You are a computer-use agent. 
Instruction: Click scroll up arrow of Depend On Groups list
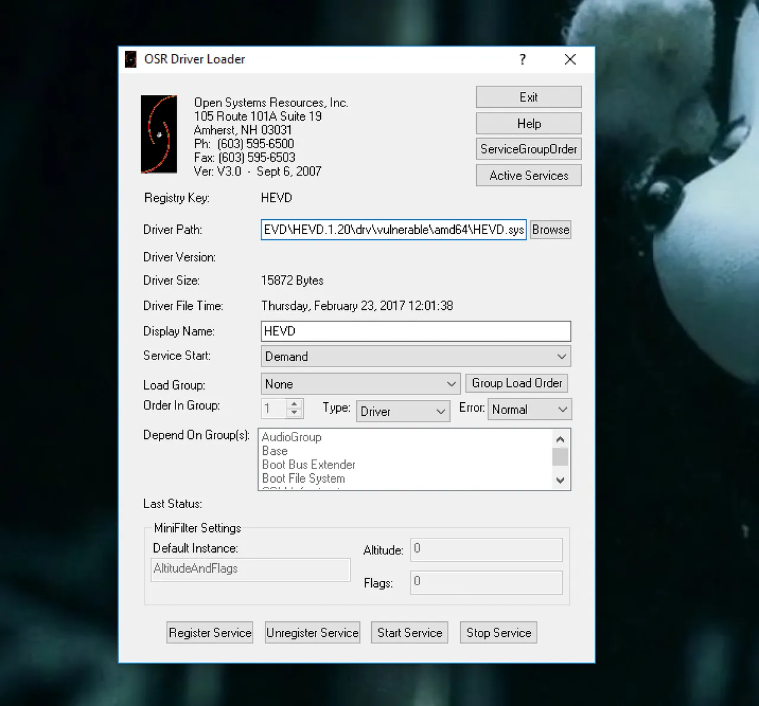click(x=560, y=439)
